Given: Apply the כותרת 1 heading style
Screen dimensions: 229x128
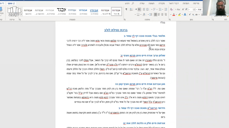Looking at the screenshot, I should pos(94,12).
